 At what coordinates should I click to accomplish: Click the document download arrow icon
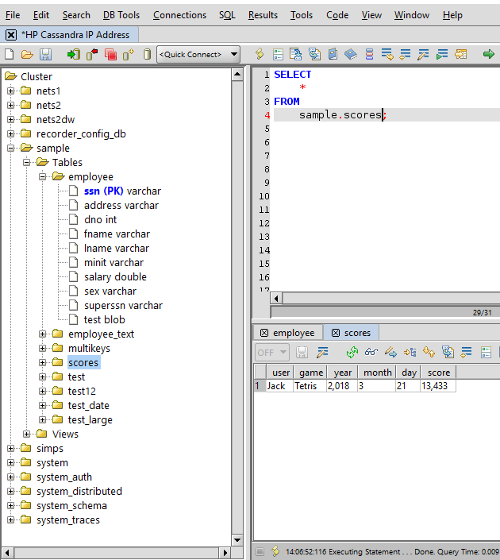click(296, 54)
